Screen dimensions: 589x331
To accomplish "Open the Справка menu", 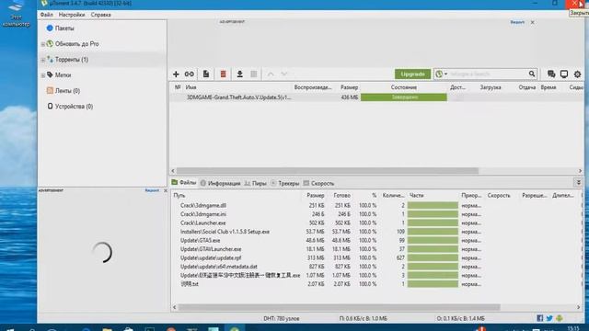I will pos(100,15).
